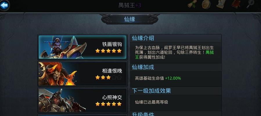Open the gold medallion coin icon

pyautogui.click(x=206, y=4)
